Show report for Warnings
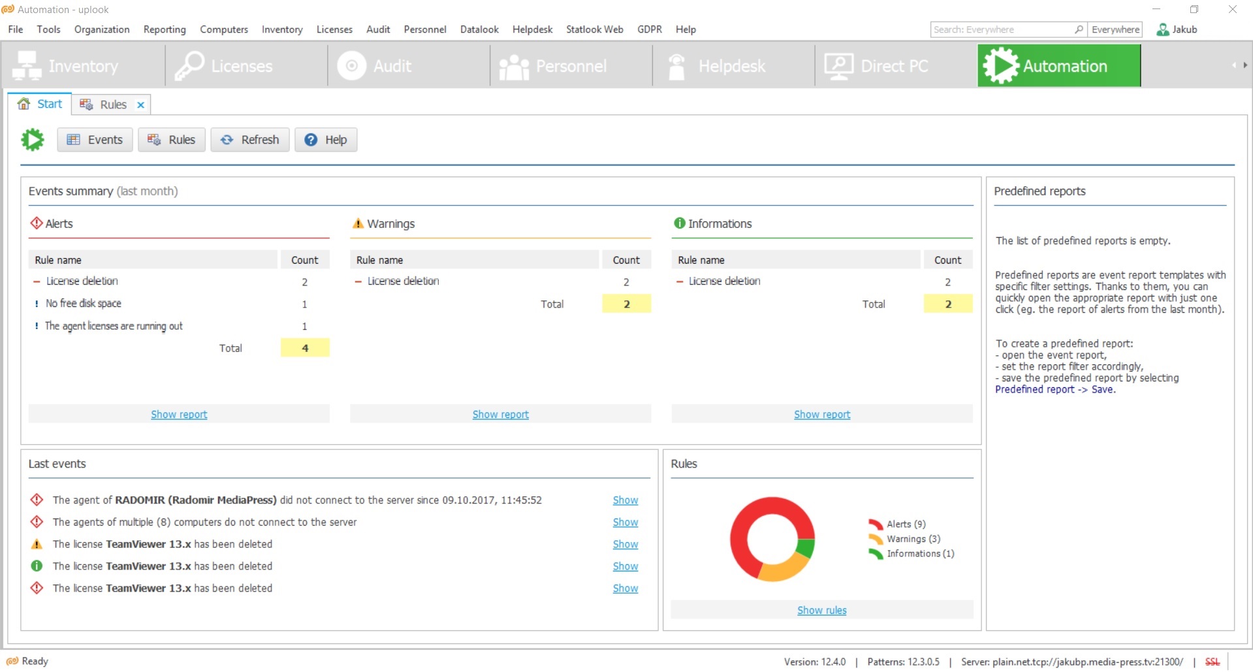Image resolution: width=1253 pixels, height=672 pixels. [x=501, y=414]
